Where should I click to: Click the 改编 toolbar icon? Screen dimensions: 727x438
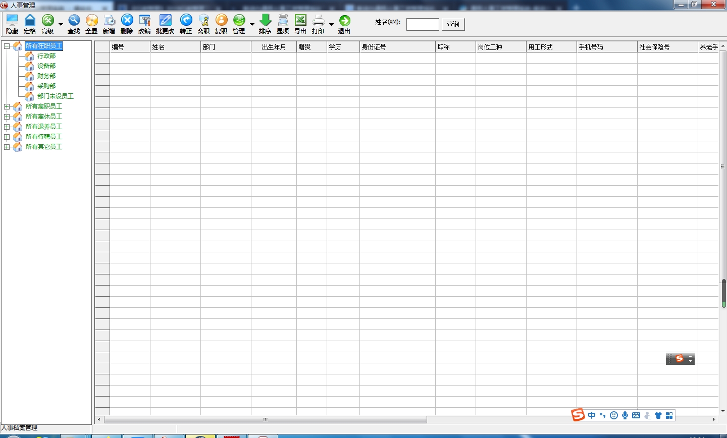pyautogui.click(x=144, y=24)
